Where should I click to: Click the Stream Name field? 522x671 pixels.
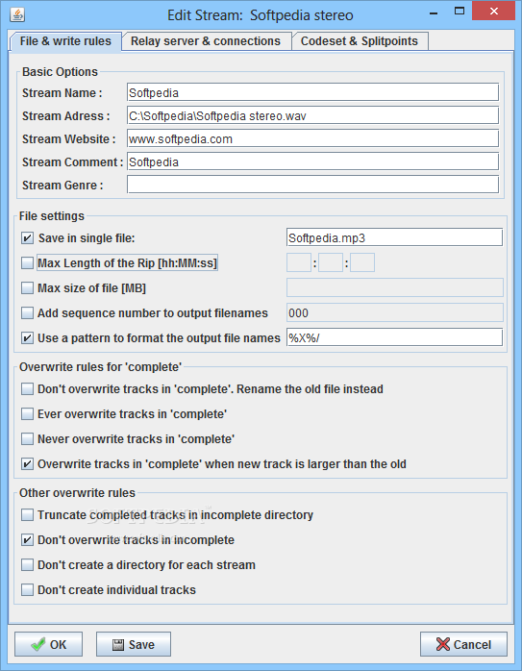pyautogui.click(x=312, y=92)
